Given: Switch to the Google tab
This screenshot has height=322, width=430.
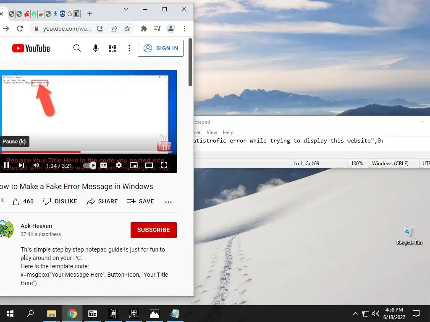Looking at the screenshot, I should [70, 14].
